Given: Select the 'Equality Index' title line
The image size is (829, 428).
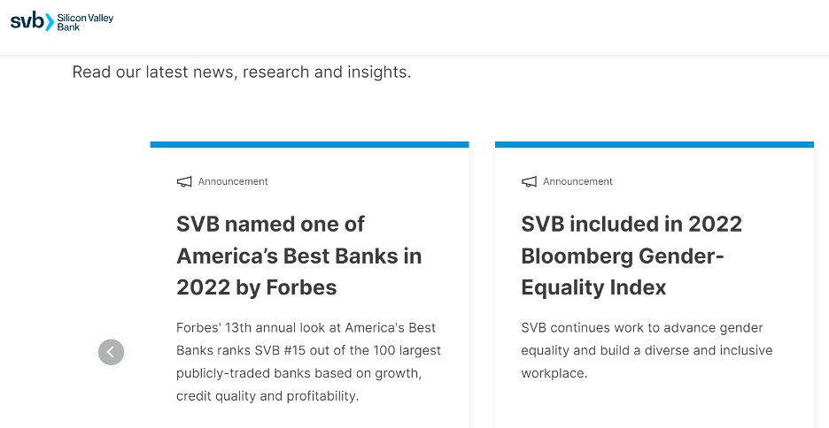Looking at the screenshot, I should [593, 287].
